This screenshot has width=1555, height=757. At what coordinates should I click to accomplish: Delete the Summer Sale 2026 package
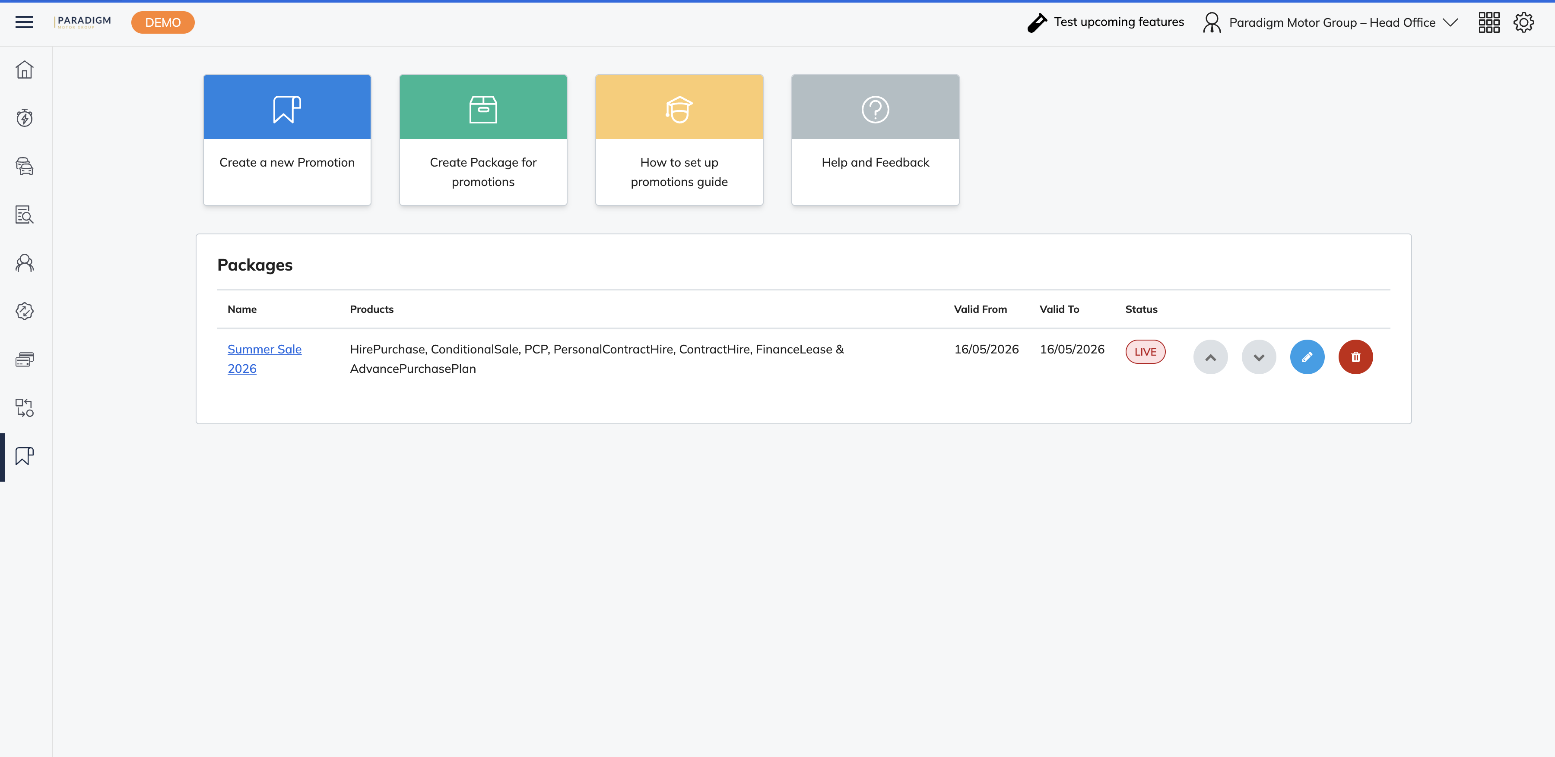tap(1355, 357)
